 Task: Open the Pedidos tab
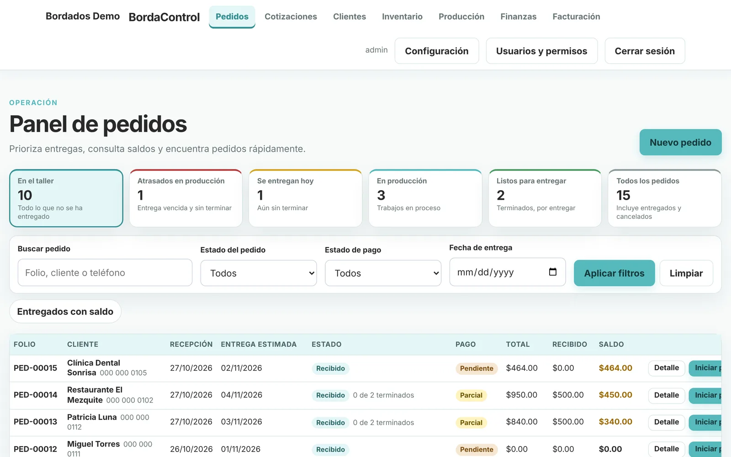(x=232, y=16)
